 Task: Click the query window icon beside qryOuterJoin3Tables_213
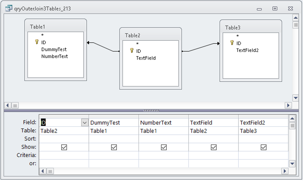pyautogui.click(x=9, y=8)
